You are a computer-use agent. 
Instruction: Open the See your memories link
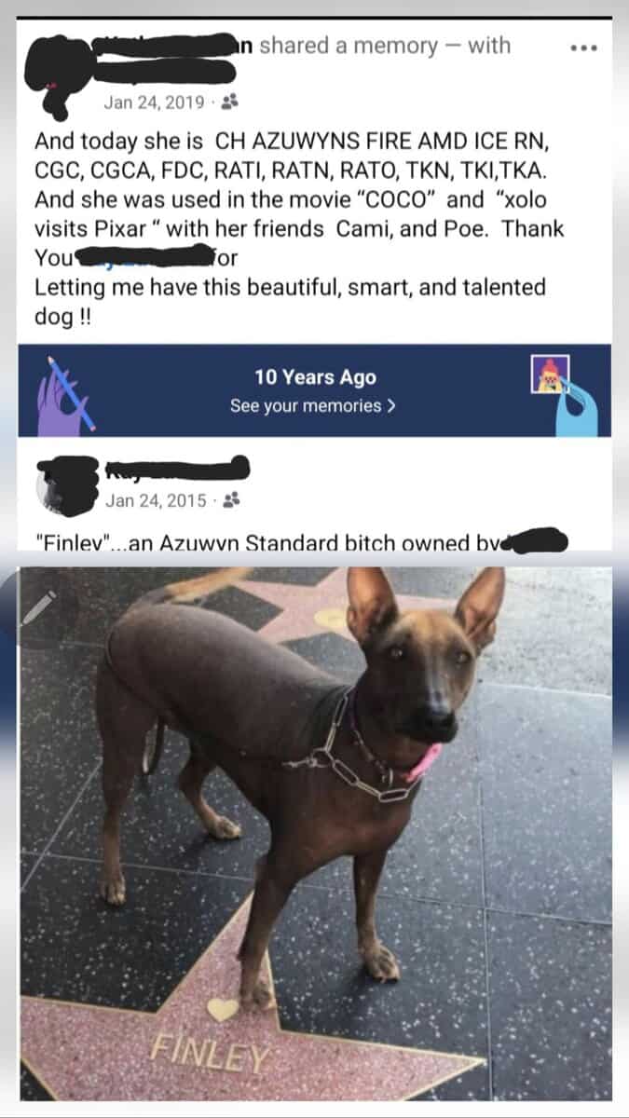[x=314, y=406]
